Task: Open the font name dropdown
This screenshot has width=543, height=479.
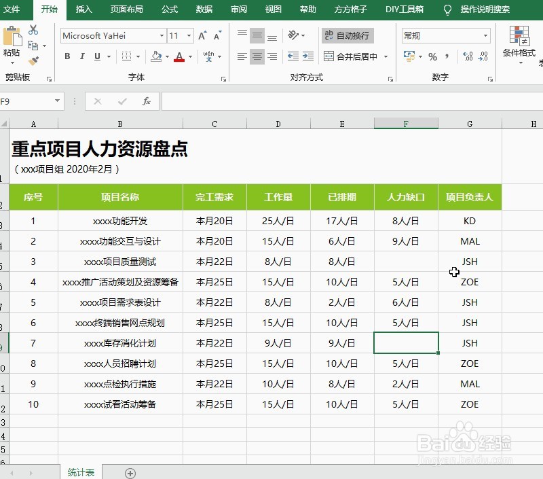Action: [162, 35]
